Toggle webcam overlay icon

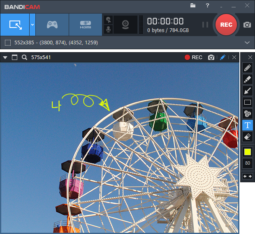click(125, 25)
